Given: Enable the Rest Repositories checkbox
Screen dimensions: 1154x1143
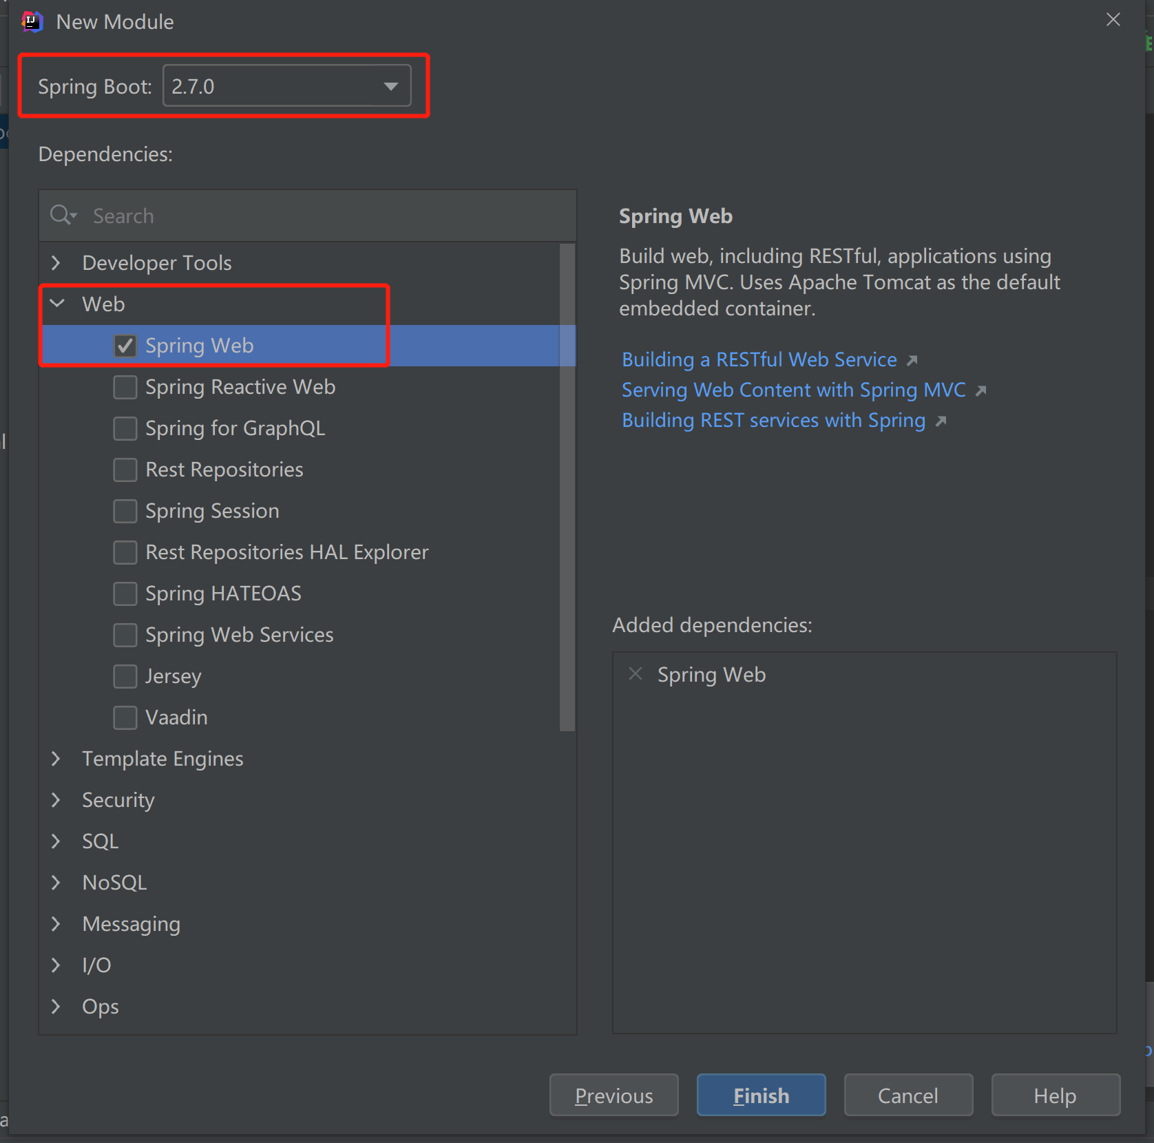Looking at the screenshot, I should tap(125, 470).
